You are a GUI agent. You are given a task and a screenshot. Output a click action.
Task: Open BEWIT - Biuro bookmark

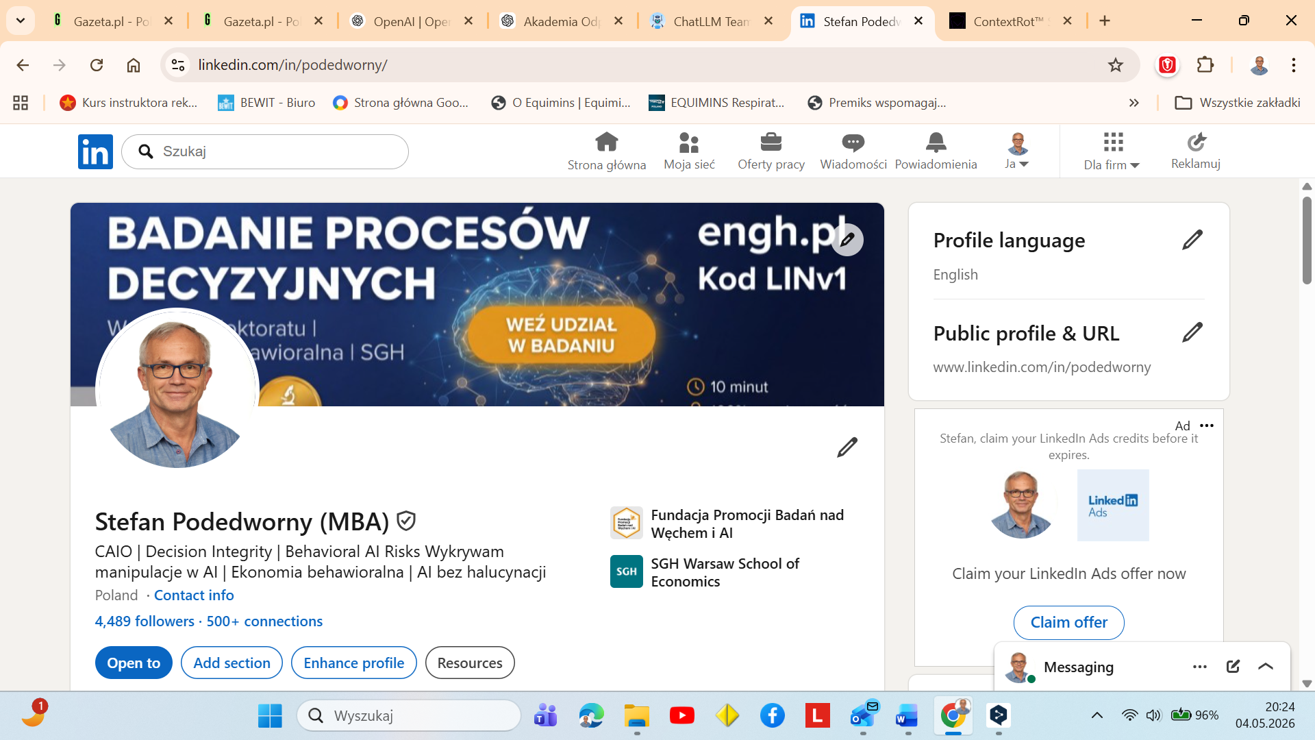tap(266, 103)
